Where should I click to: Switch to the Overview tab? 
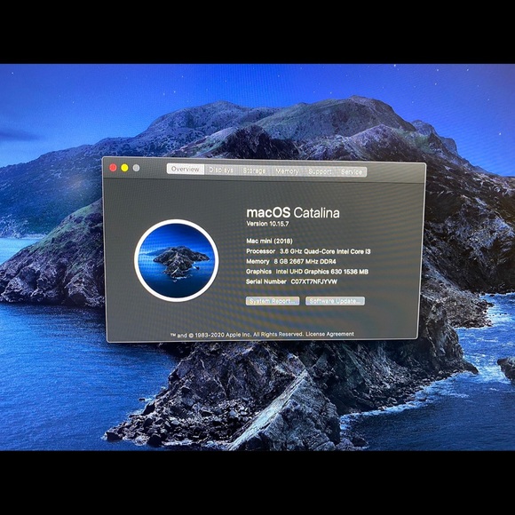[x=186, y=169]
